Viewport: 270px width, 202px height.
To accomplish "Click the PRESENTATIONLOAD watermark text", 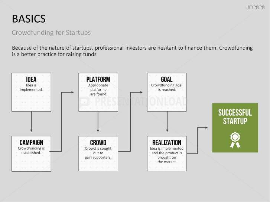I will (x=141, y=102).
